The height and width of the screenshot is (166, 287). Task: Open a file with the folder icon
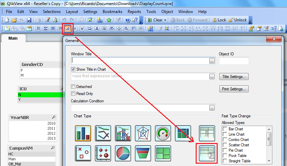[14, 20]
